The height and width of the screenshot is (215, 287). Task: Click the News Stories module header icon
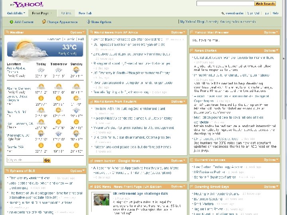pos(191,50)
